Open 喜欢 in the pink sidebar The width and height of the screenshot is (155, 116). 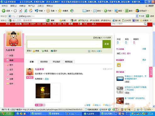[x=11, y=65]
